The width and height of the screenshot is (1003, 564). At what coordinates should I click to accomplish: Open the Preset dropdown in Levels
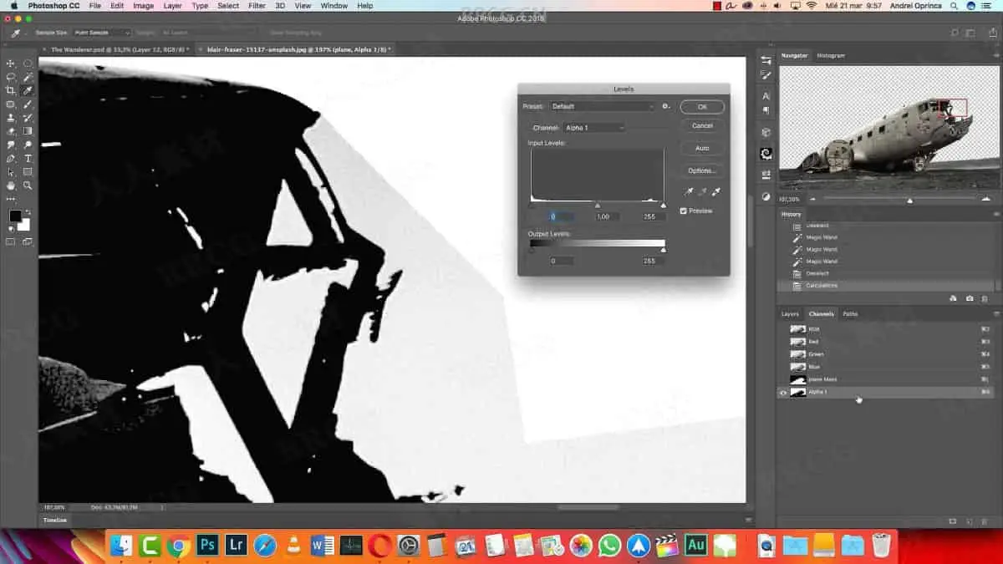[x=602, y=106]
